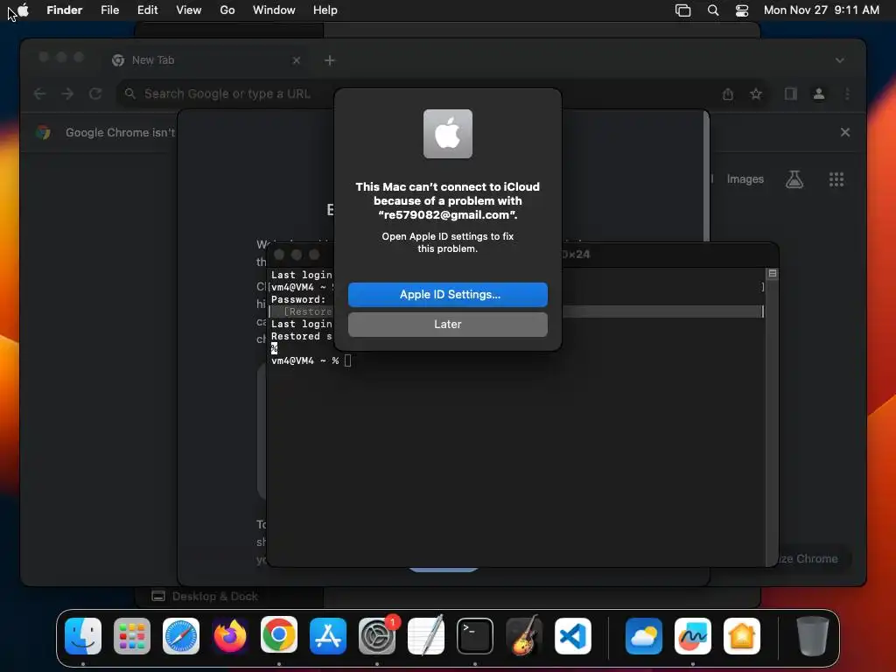Viewport: 896px width, 672px height.
Task: Go forward in Chrome
Action: tap(67, 94)
